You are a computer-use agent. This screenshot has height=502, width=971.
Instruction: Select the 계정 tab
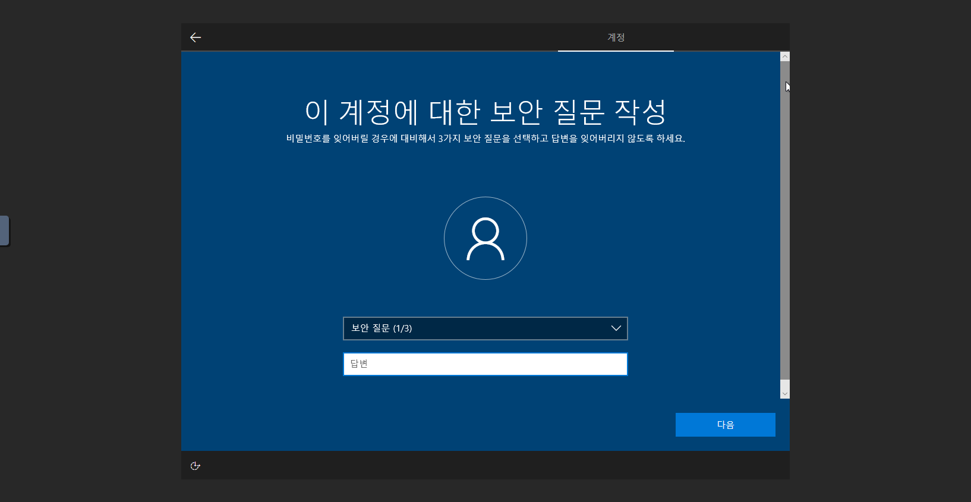click(616, 37)
